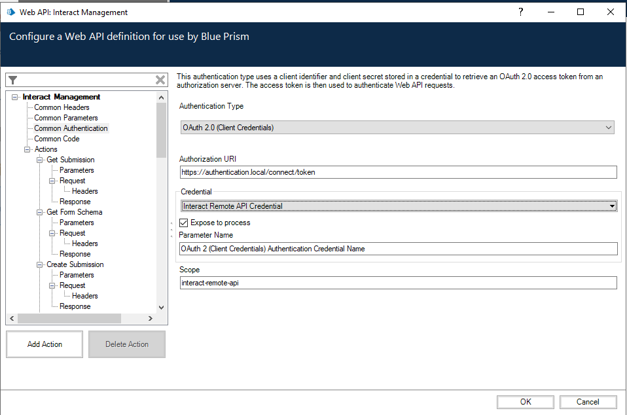This screenshot has width=627, height=415.
Task: Select Common Parameters in the tree
Action: point(65,118)
